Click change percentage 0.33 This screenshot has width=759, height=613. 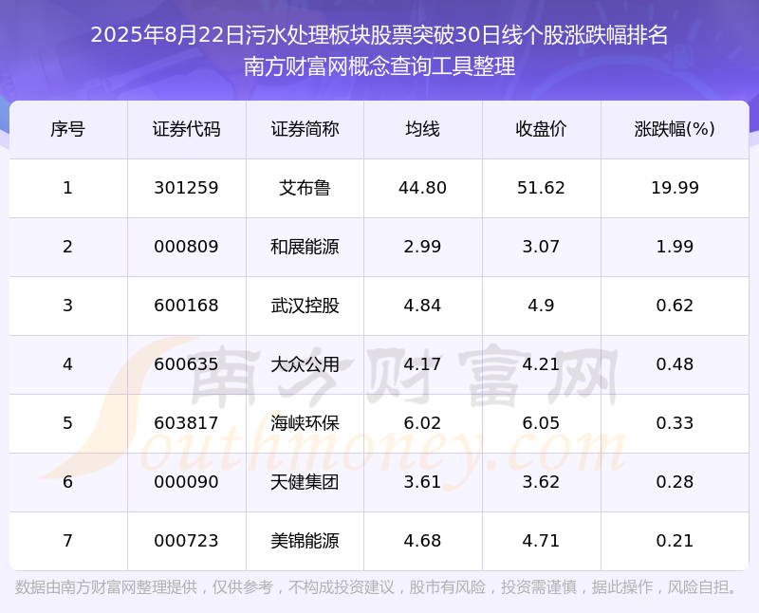(x=675, y=423)
